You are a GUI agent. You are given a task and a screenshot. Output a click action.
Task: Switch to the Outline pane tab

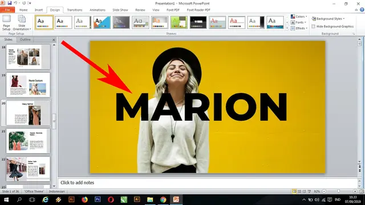(x=25, y=39)
